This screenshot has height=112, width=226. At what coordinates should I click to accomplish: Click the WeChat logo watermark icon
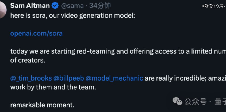(x=177, y=101)
